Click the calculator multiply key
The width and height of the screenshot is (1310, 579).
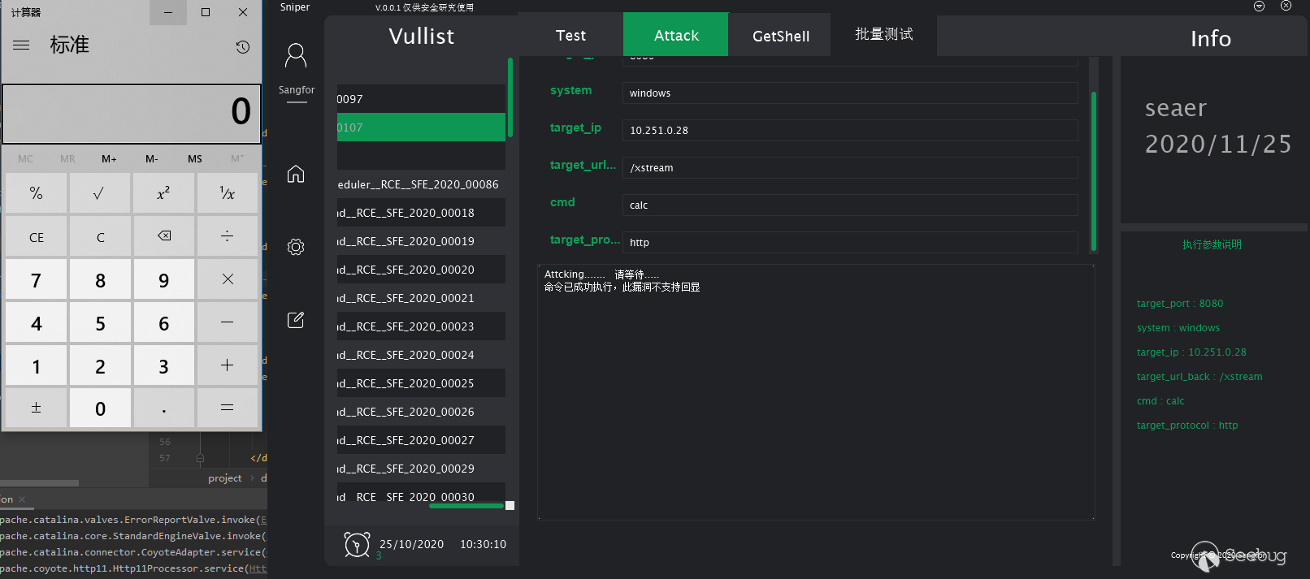(x=228, y=279)
